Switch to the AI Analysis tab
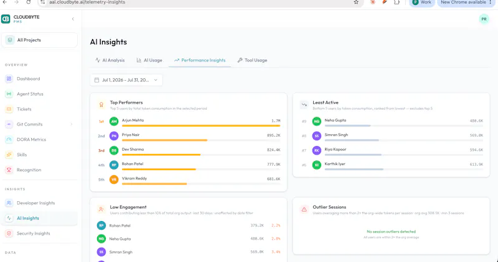Screen dimensions: 498x262 [110, 60]
